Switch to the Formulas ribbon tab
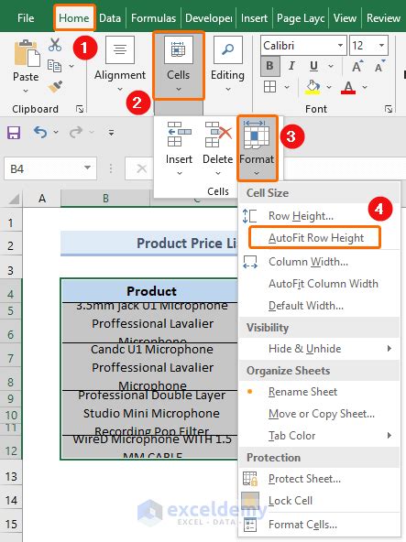The height and width of the screenshot is (542, 406). point(153,18)
